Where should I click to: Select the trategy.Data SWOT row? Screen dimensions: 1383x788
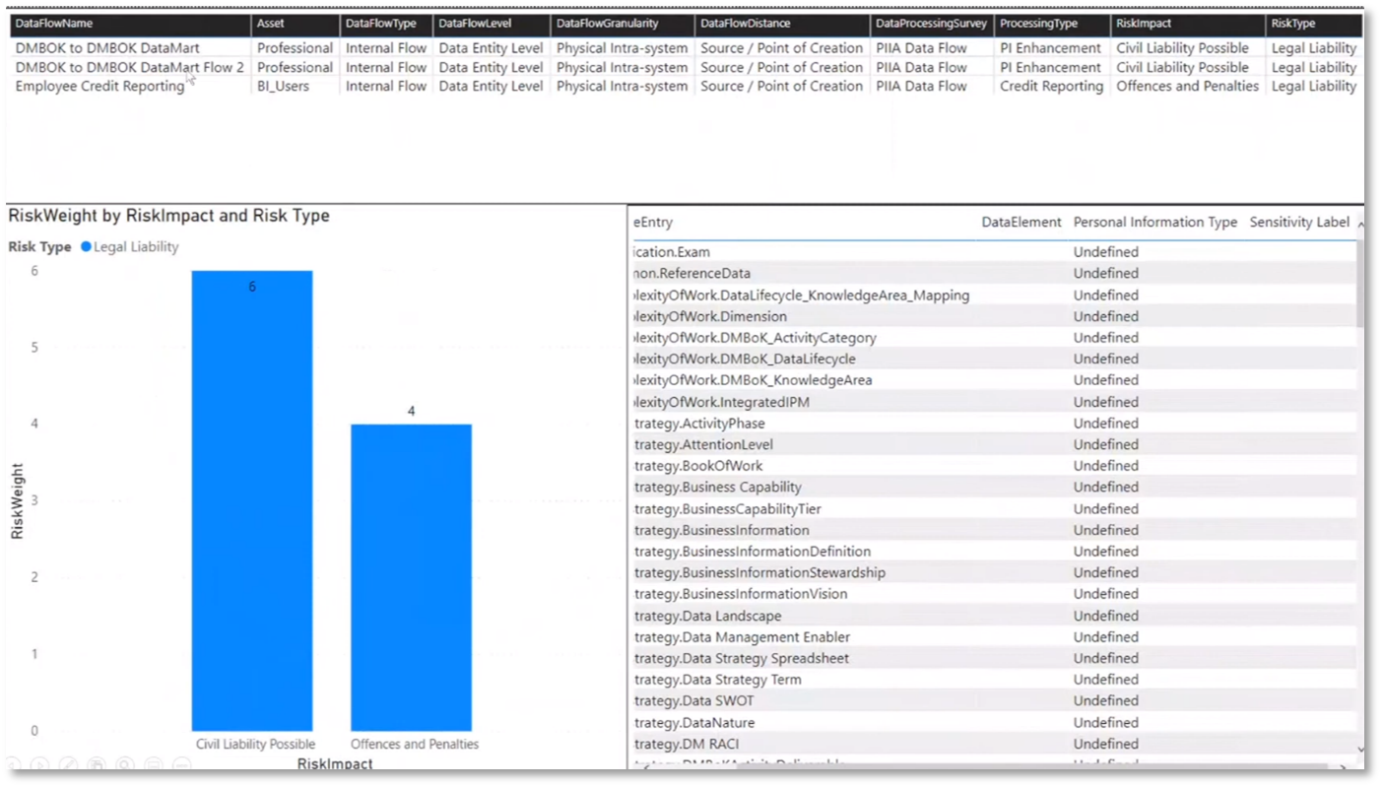(993, 701)
